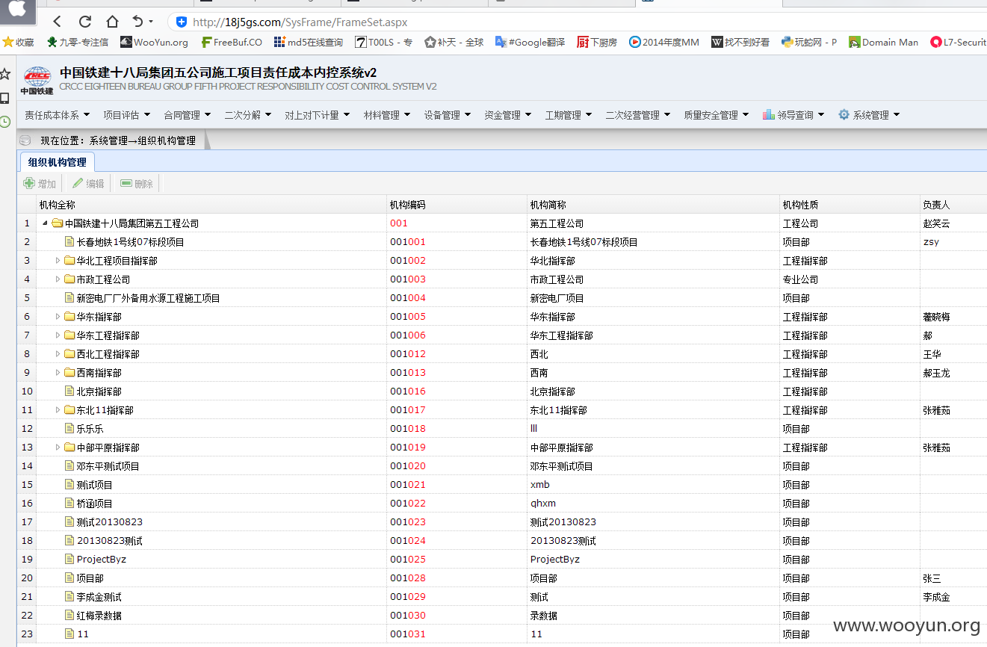Click document icon of 李成金测试
Image resolution: width=987 pixels, height=647 pixels.
(69, 597)
